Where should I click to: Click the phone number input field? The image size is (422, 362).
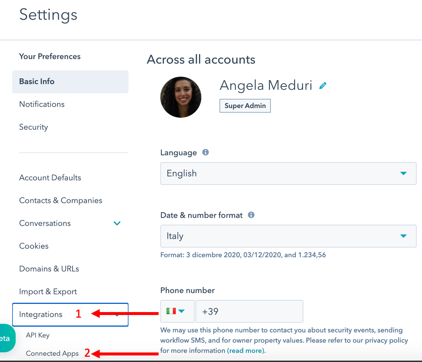(249, 311)
